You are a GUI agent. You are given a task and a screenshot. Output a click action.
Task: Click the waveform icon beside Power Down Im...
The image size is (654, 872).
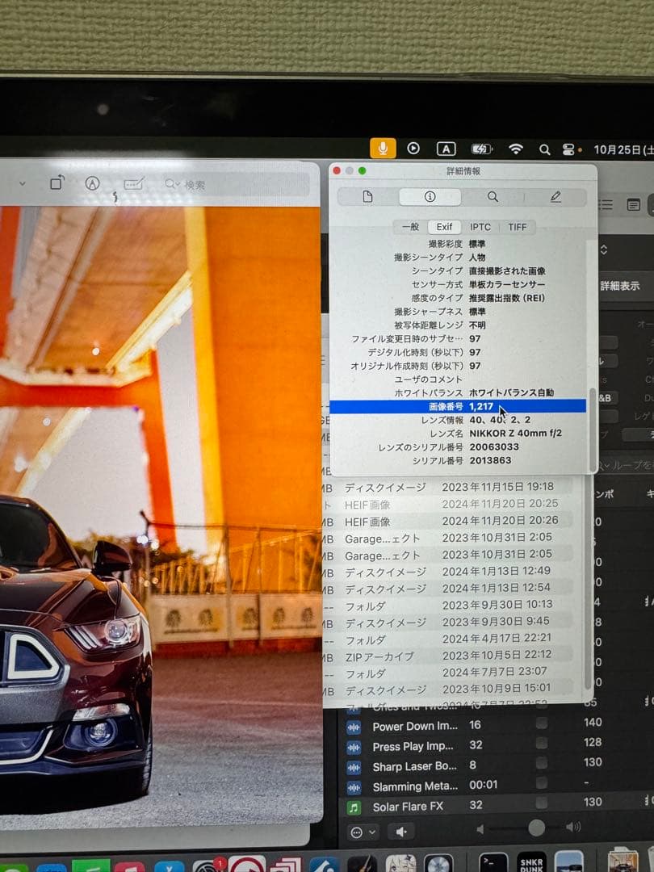point(354,726)
